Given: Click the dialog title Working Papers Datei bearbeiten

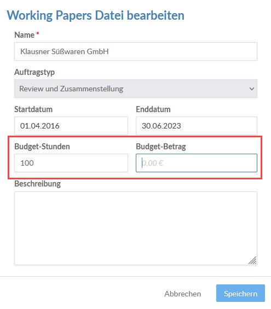Looking at the screenshot, I should pyautogui.click(x=96, y=15).
